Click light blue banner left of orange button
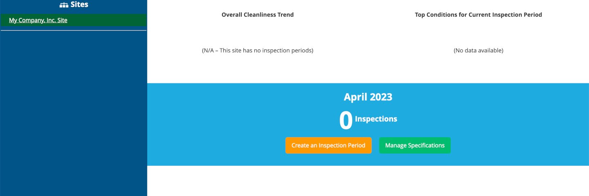This screenshot has height=196, width=589. pos(217,145)
